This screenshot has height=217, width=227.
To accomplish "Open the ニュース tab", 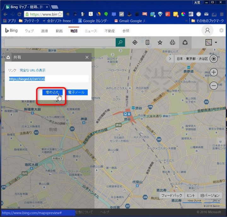I will click(x=91, y=31).
